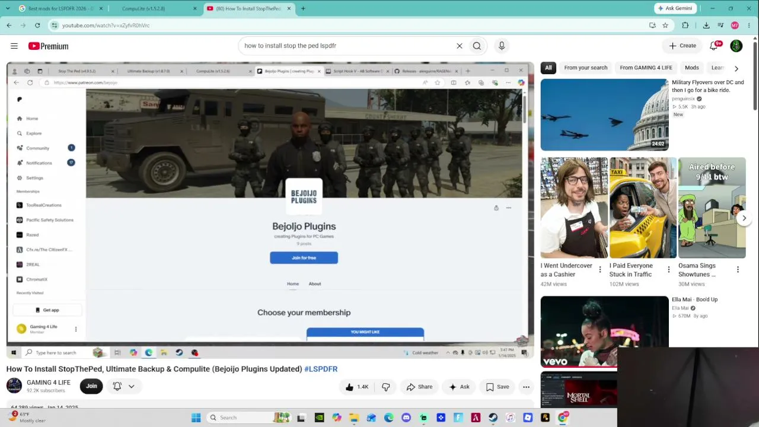View site information in address bar
Viewport: 759px width, 427px height.
point(55,25)
